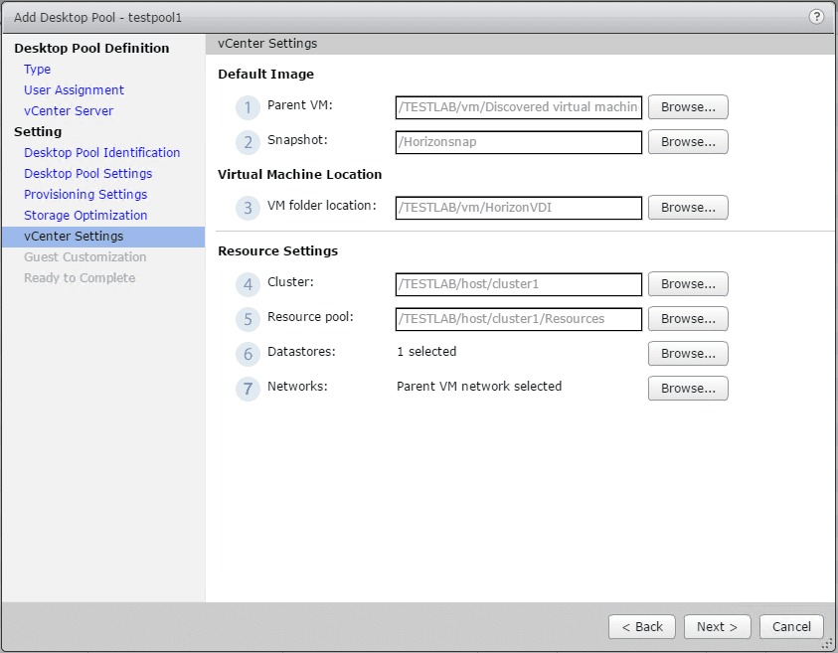Browse for the Networks selection
This screenshot has width=838, height=653.
[x=688, y=389]
